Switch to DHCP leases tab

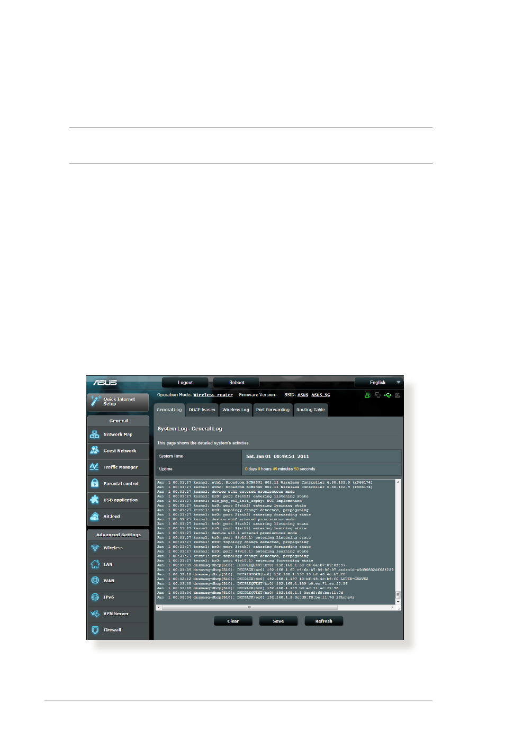pyautogui.click(x=202, y=410)
